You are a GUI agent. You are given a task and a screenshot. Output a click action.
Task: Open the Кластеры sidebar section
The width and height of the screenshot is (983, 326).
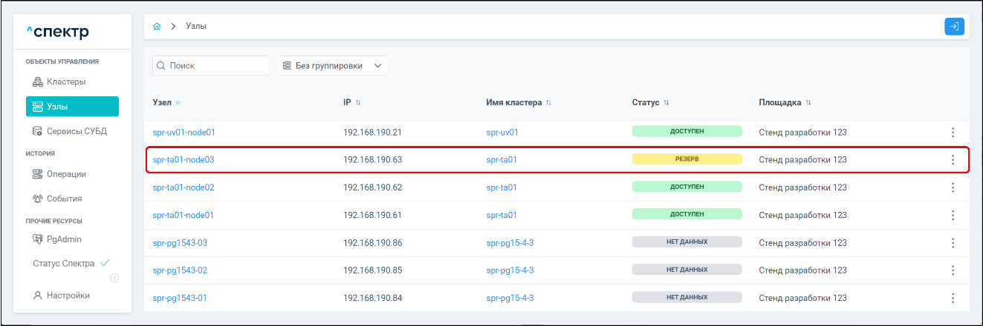pyautogui.click(x=66, y=81)
